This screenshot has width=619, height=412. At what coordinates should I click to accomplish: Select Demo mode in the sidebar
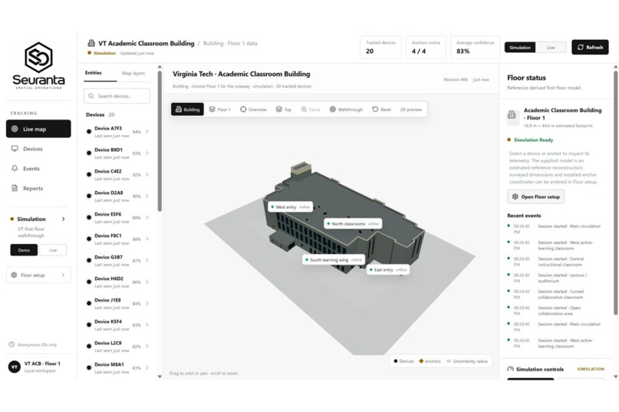pyautogui.click(x=24, y=250)
